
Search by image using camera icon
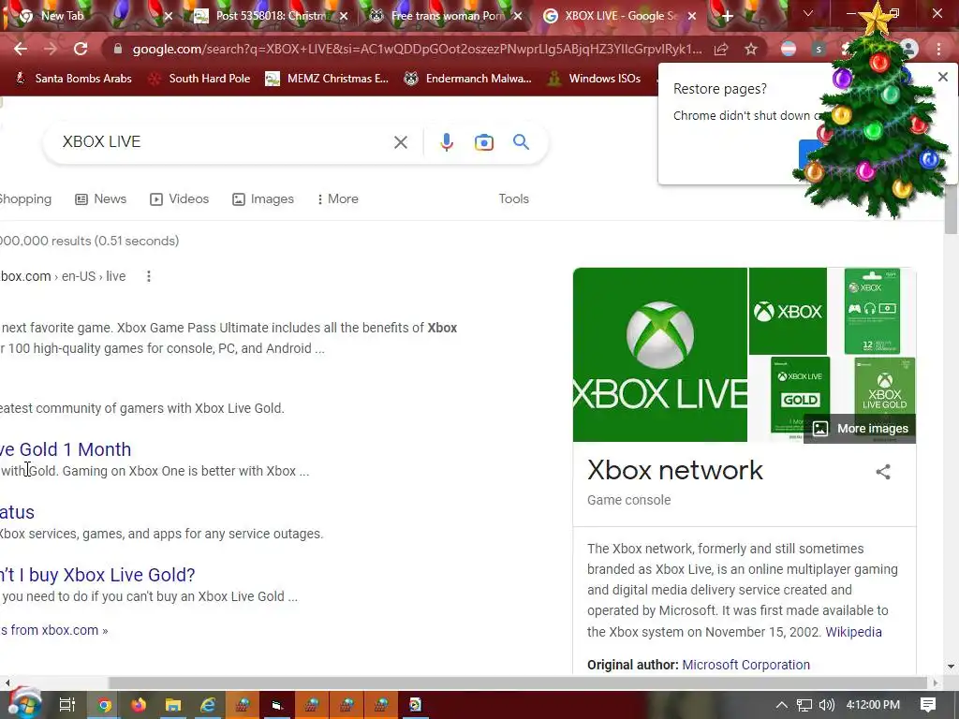pos(484,142)
